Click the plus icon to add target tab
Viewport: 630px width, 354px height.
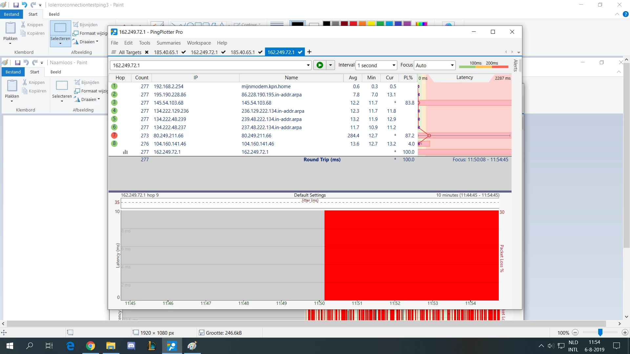309,52
